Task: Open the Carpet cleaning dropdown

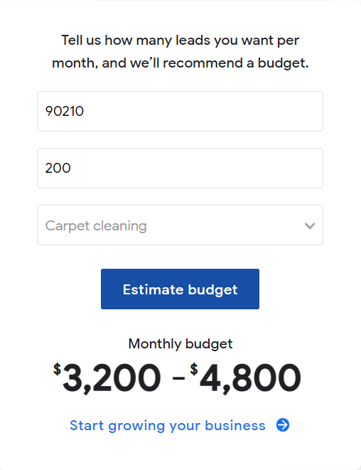Action: pyautogui.click(x=180, y=225)
